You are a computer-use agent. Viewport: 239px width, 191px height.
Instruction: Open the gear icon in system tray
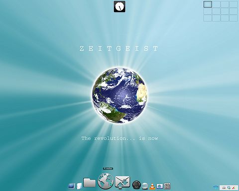229,188
